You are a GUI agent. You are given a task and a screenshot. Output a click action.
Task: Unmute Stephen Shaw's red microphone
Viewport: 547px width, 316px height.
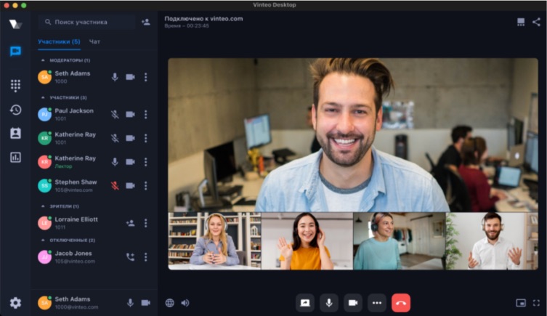pyautogui.click(x=115, y=185)
